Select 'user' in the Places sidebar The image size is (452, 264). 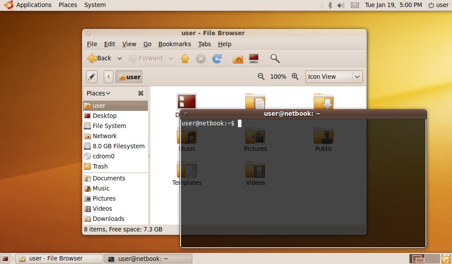tap(115, 106)
